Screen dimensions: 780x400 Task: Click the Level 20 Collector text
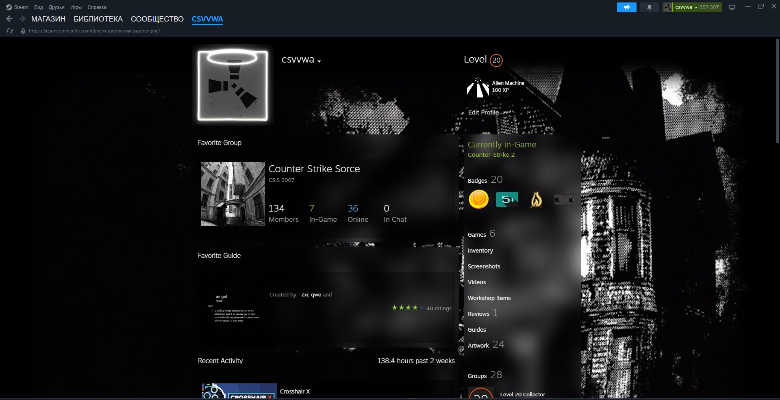(523, 394)
